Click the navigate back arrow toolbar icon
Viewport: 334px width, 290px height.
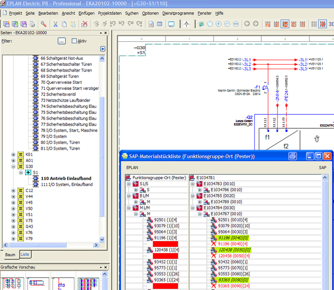[247, 24]
